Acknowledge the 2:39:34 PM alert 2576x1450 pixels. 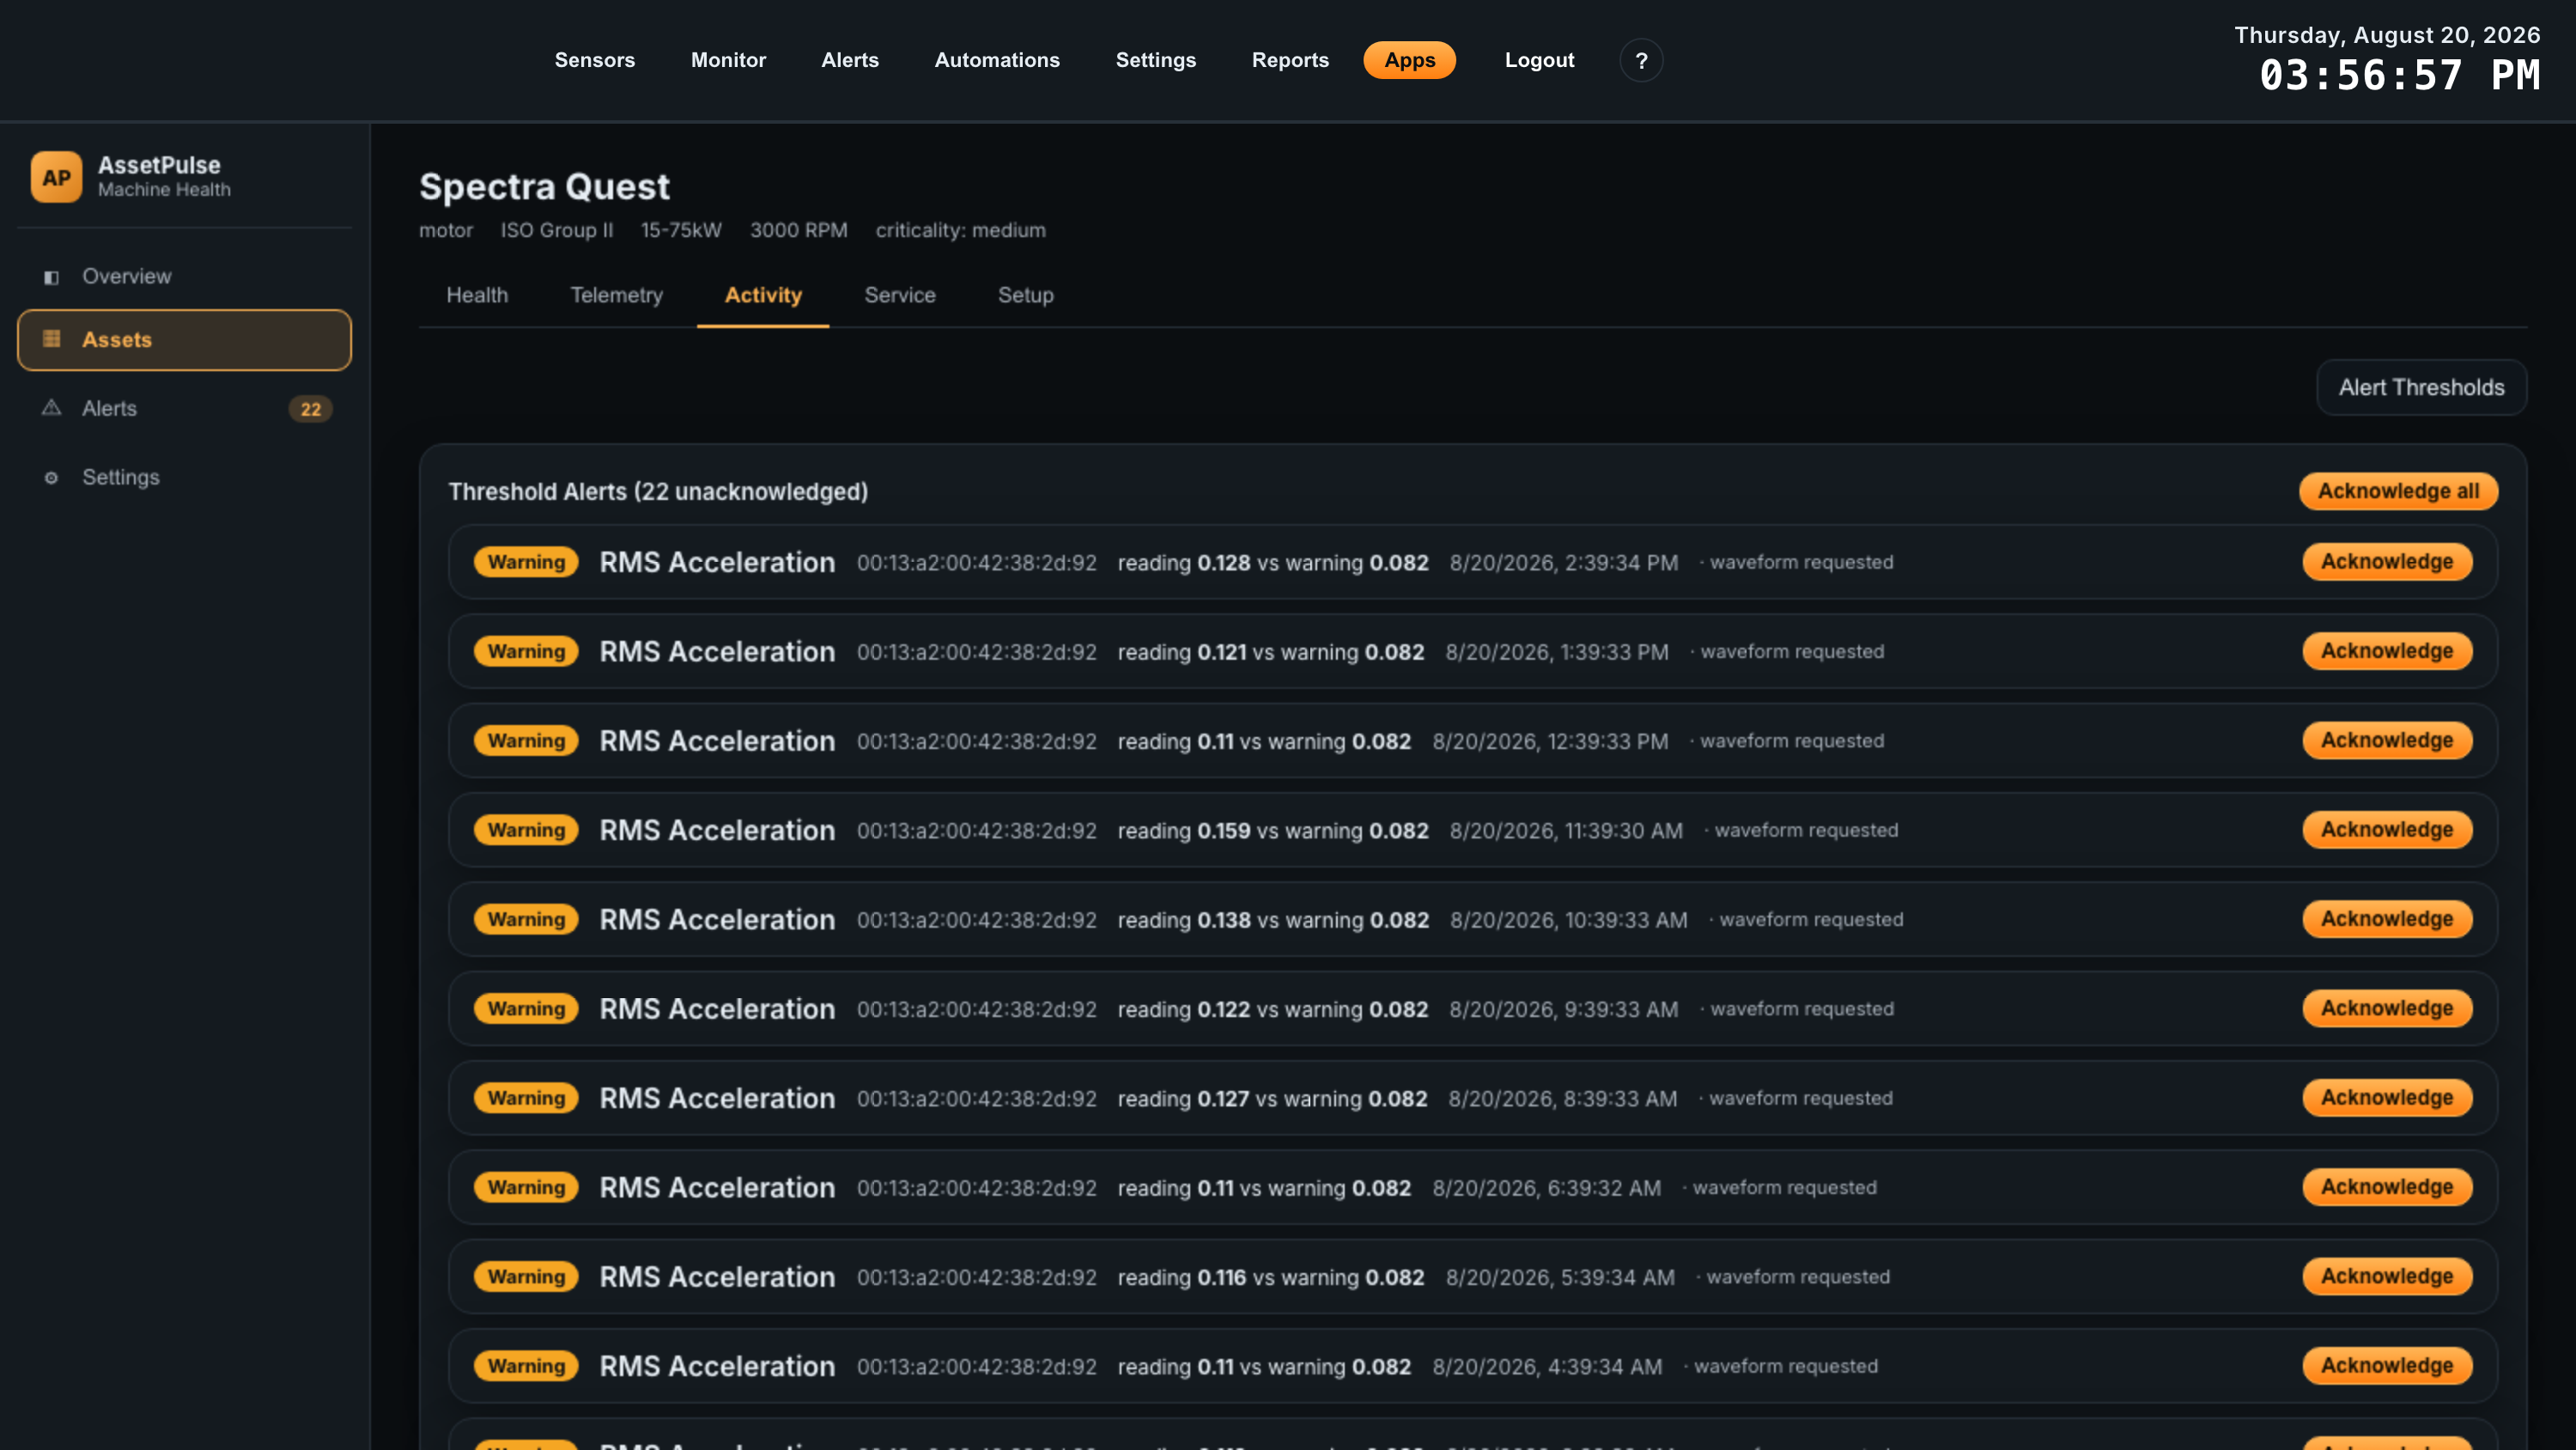pyautogui.click(x=2387, y=562)
